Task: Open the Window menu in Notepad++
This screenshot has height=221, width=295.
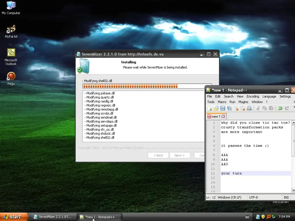Action: pos(257,102)
